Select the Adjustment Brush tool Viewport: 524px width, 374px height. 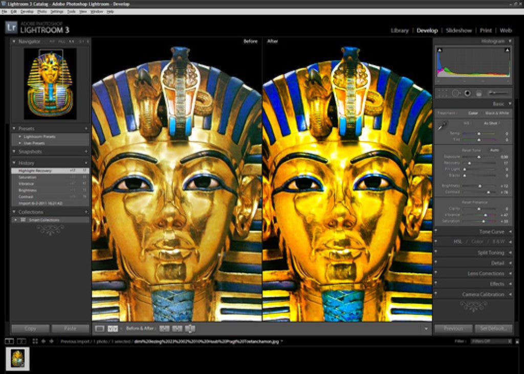(x=498, y=93)
